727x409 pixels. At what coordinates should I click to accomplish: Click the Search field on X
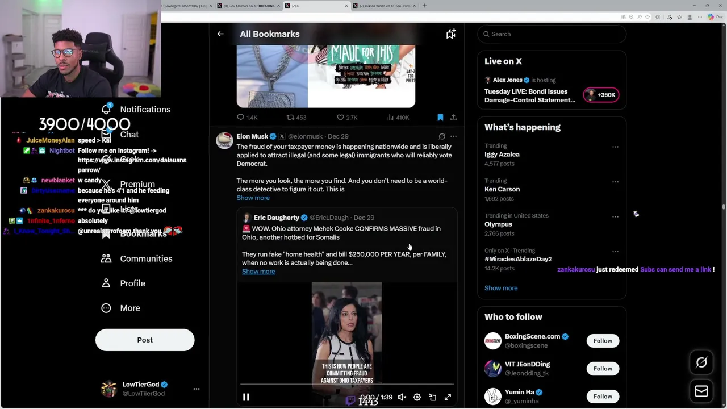click(x=551, y=34)
